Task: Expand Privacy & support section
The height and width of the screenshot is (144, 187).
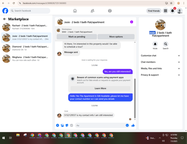Action: click(160, 75)
